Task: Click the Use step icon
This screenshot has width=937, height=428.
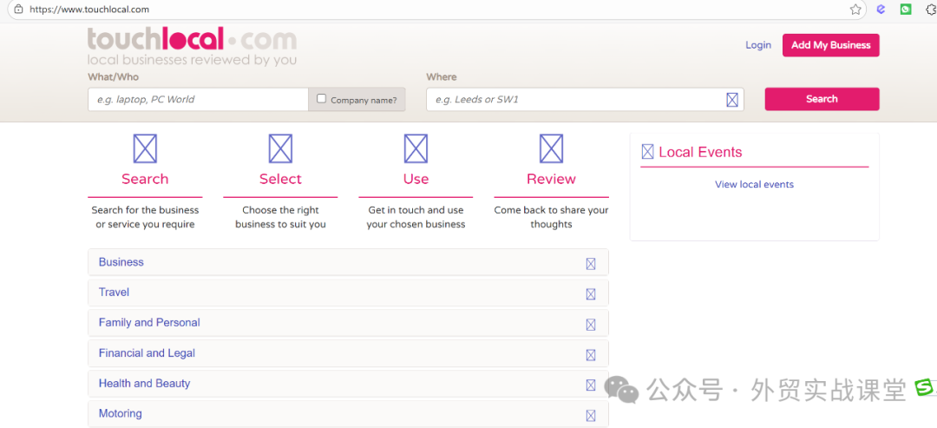Action: point(416,148)
